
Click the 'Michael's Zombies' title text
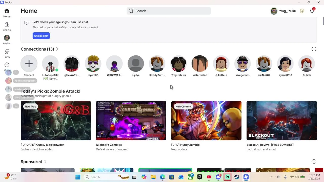[x=109, y=145]
